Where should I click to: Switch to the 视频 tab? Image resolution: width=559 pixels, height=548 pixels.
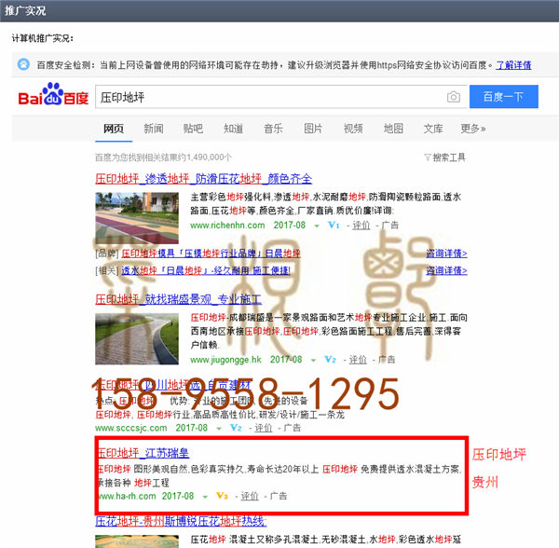click(353, 129)
